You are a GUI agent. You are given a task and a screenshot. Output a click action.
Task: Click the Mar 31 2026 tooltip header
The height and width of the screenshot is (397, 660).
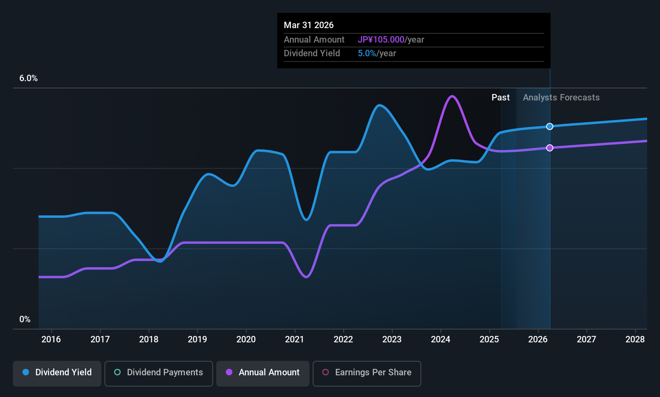pos(309,25)
